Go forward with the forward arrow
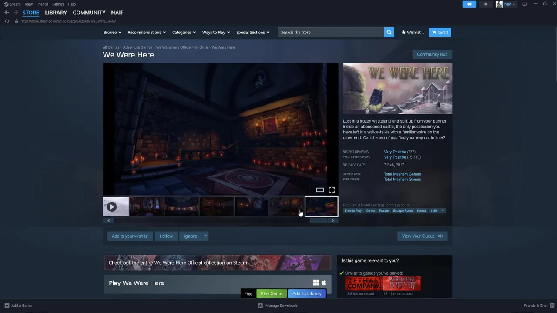557x313 pixels. coord(16,13)
